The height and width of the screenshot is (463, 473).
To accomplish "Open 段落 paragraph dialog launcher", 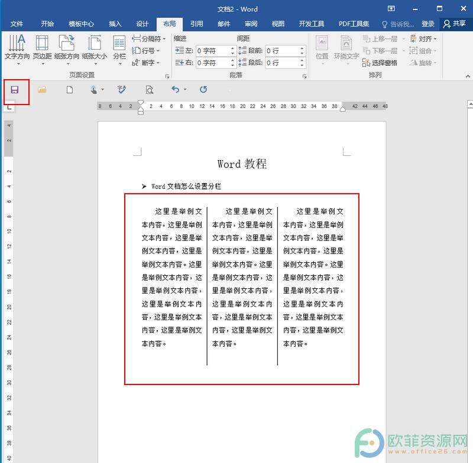I will pos(304,76).
